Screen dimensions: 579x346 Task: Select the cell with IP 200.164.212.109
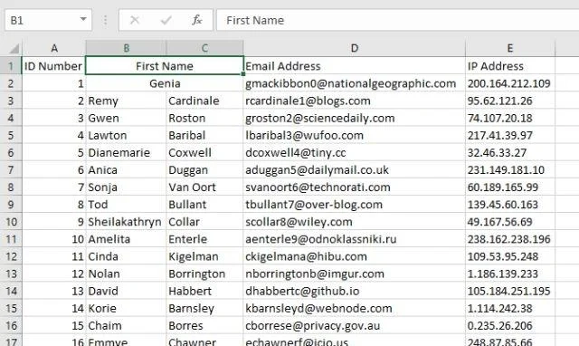pos(510,83)
